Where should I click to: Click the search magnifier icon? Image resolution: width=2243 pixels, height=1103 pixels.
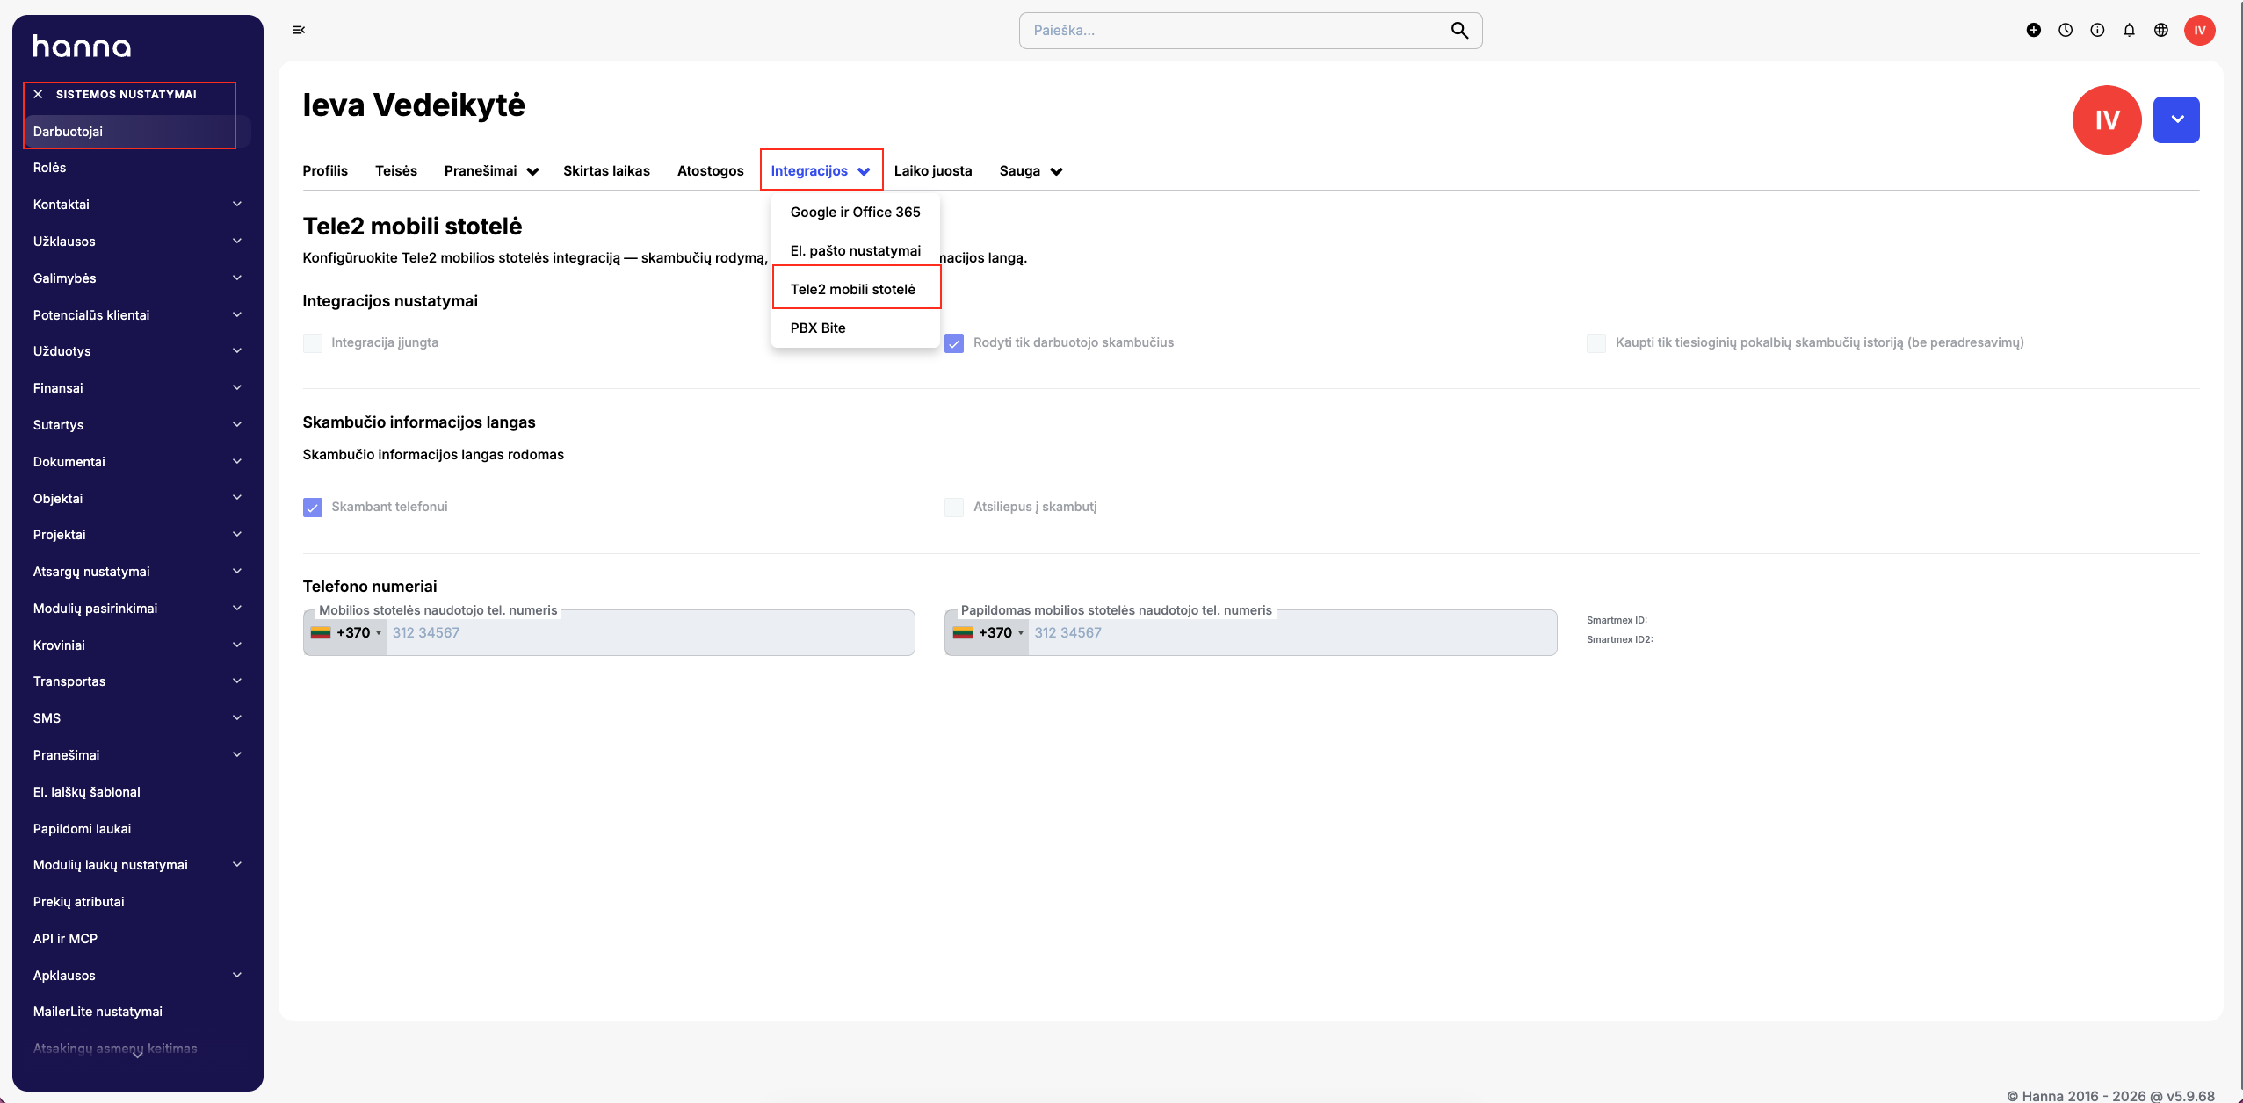1459,31
